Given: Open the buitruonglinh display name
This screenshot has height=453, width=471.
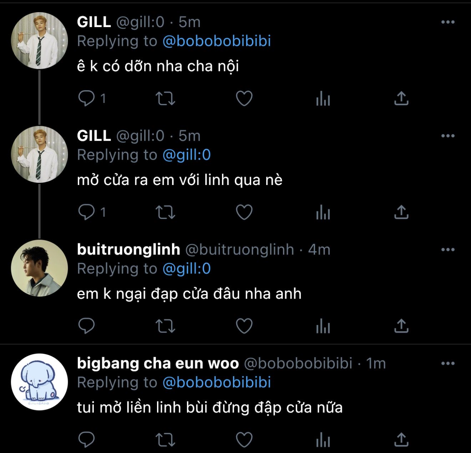Looking at the screenshot, I should click(128, 249).
